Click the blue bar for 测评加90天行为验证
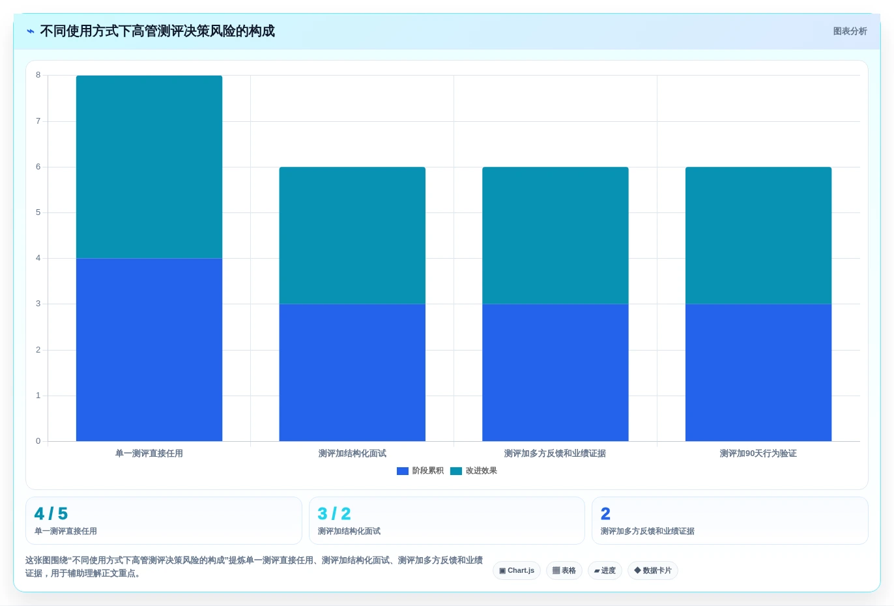Viewport: 894px width, 606px height. tap(758, 373)
